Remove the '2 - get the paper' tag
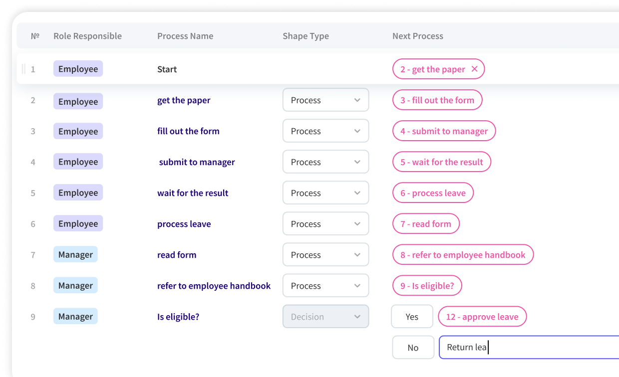 tap(474, 69)
